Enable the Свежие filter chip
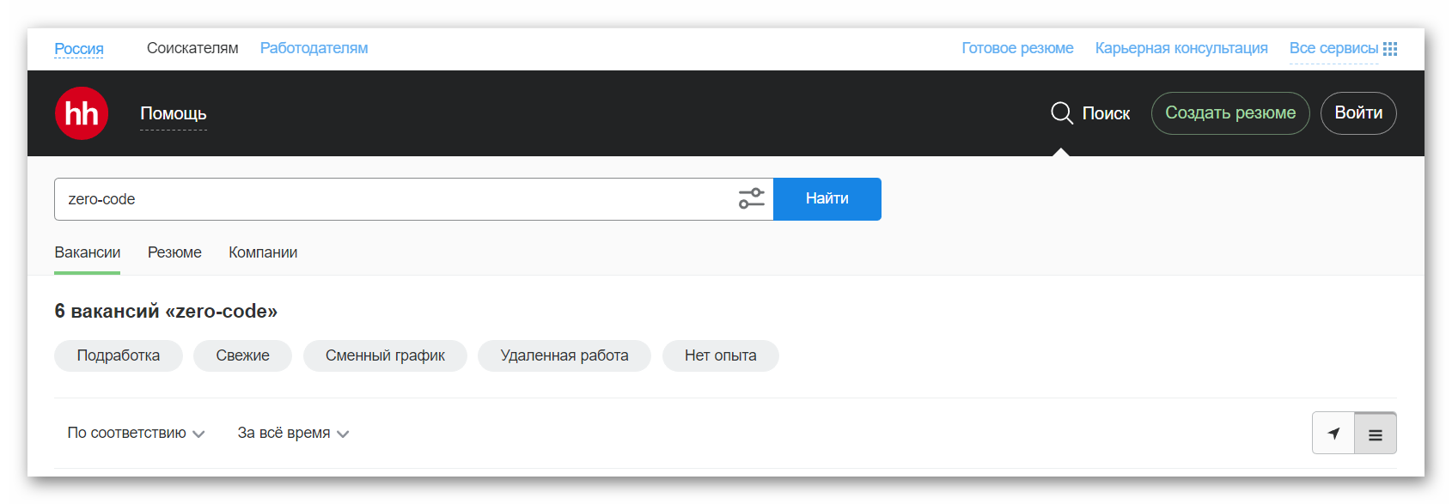This screenshot has width=1452, height=504. (x=242, y=356)
